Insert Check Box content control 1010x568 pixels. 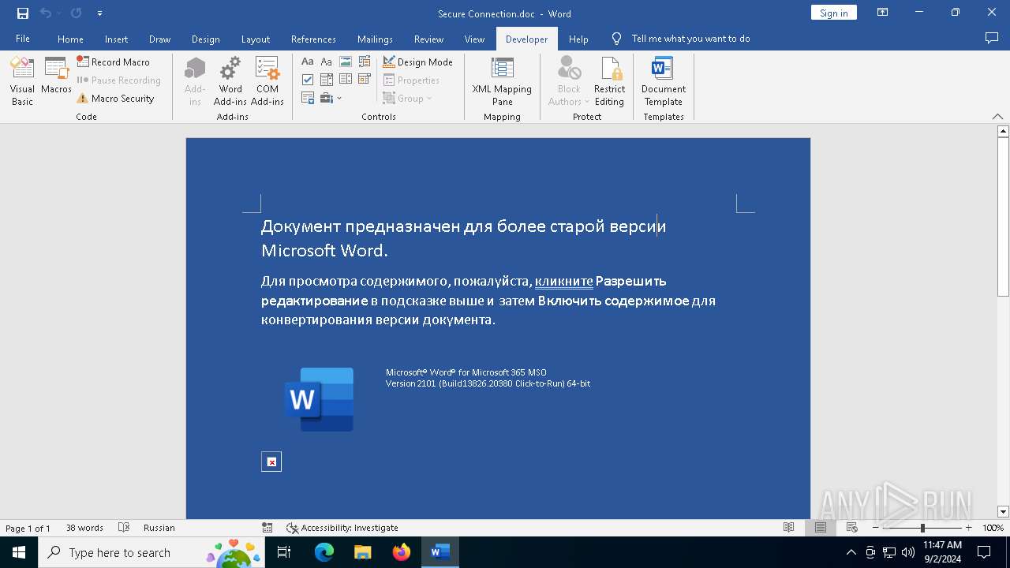(308, 80)
